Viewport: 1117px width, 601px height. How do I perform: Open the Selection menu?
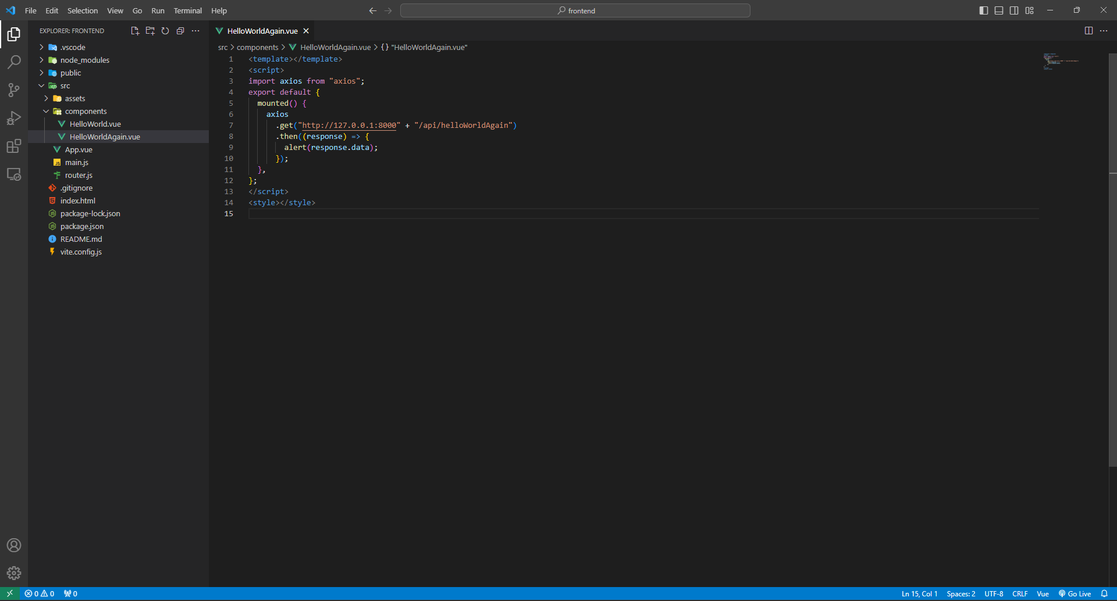click(83, 10)
